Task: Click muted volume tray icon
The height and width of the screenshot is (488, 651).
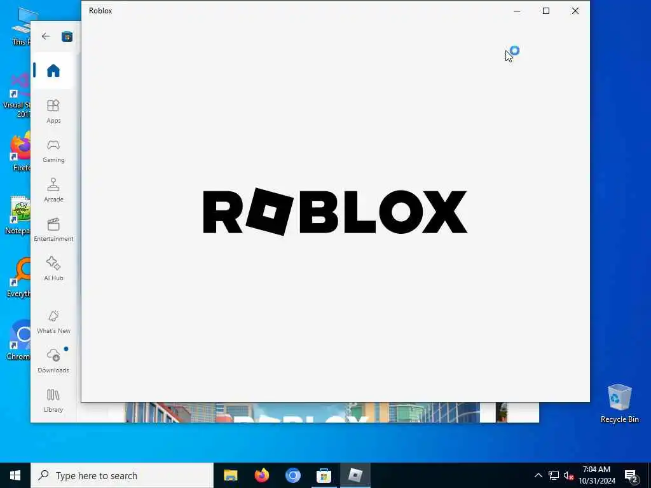Action: pos(568,475)
